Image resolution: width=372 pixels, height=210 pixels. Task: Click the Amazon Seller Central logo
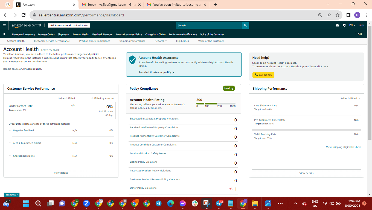point(27,25)
